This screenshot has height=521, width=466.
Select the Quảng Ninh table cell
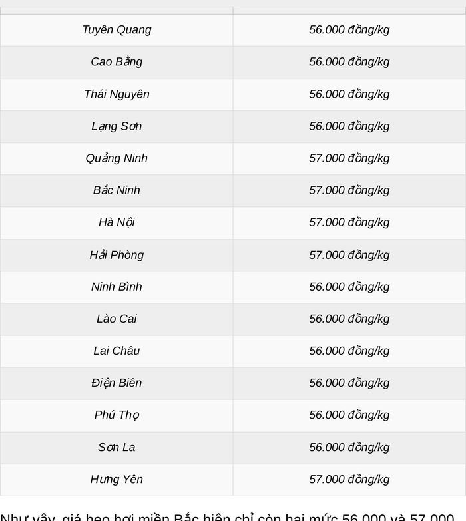click(x=116, y=158)
